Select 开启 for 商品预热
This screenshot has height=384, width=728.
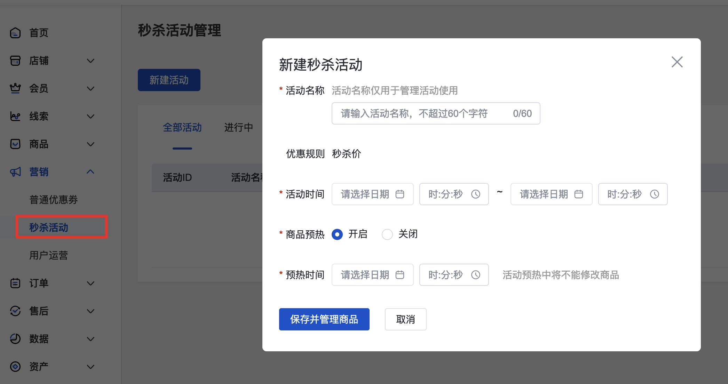tap(337, 234)
